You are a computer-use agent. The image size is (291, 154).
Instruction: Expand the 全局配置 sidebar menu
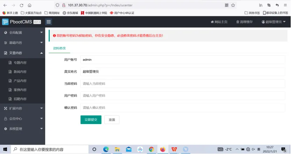pos(22,32)
